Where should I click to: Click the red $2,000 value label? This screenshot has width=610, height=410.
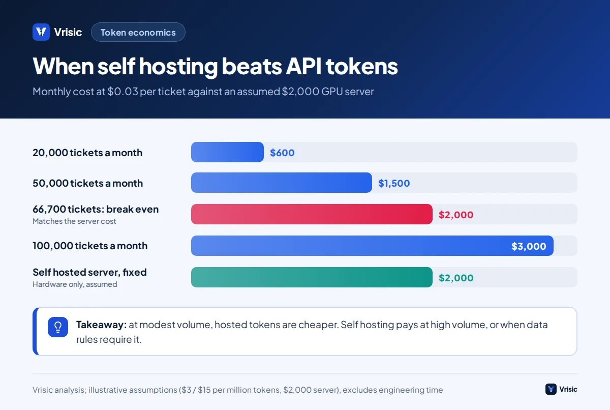click(456, 215)
